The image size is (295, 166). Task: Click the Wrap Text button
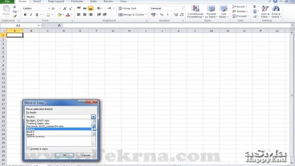(x=127, y=8)
